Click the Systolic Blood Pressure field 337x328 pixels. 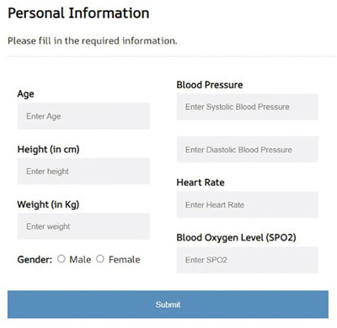click(248, 107)
